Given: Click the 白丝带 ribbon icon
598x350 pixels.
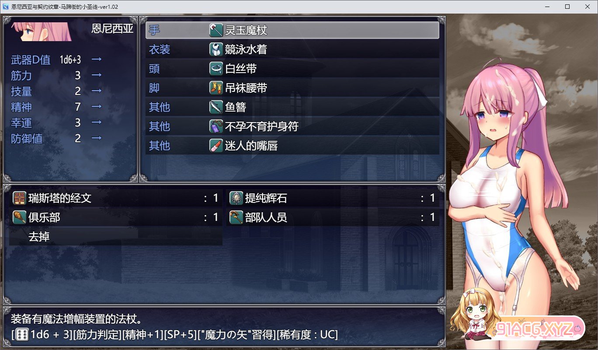Looking at the screenshot, I should pyautogui.click(x=216, y=69).
